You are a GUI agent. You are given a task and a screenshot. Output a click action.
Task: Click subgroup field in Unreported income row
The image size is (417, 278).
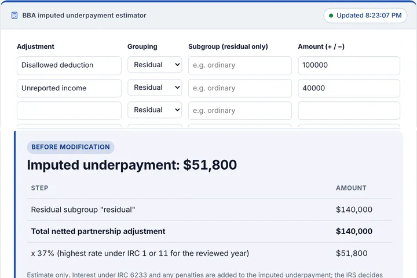pyautogui.click(x=240, y=88)
